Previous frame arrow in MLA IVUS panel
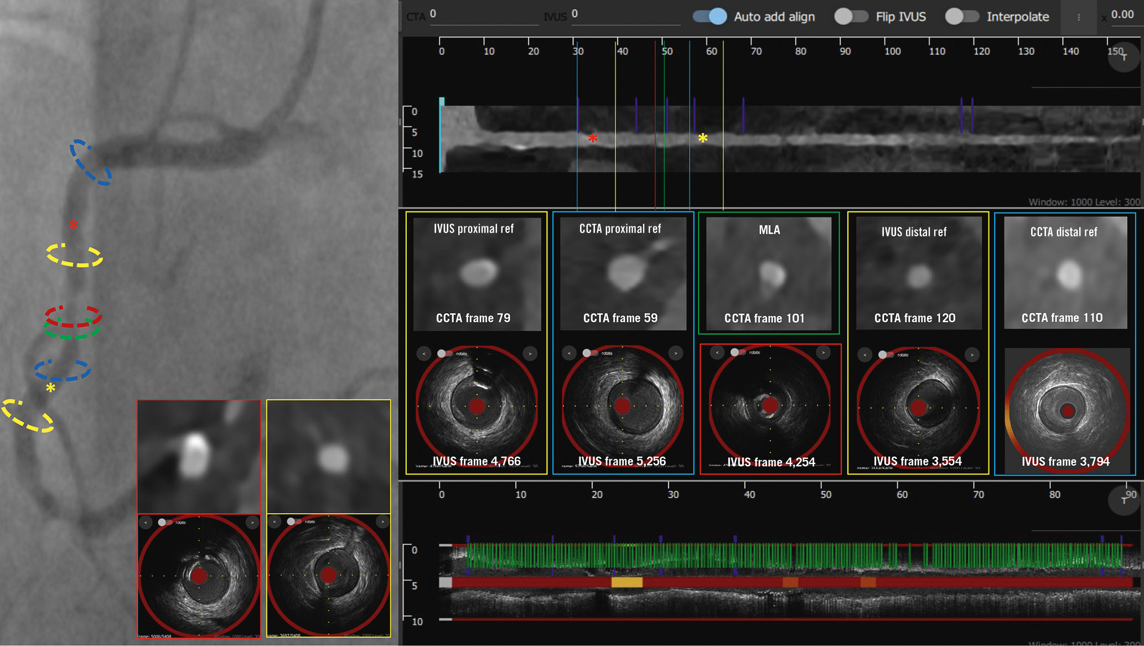 click(717, 352)
